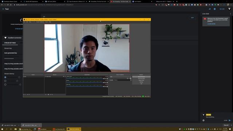Viewport: 233px width, 131px height.
Task: Click help icon beside third latency option
Action: coord(20,84)
